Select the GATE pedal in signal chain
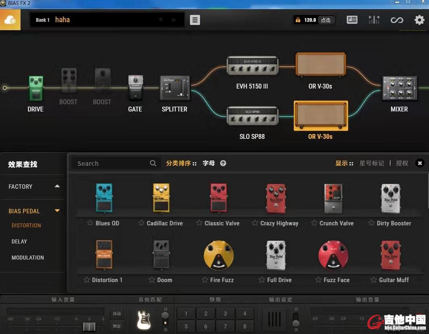This screenshot has width=429, height=334. (135, 88)
